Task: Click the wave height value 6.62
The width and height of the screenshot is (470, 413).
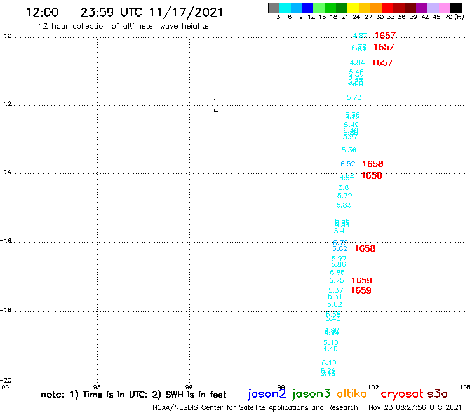Action: [x=340, y=248]
